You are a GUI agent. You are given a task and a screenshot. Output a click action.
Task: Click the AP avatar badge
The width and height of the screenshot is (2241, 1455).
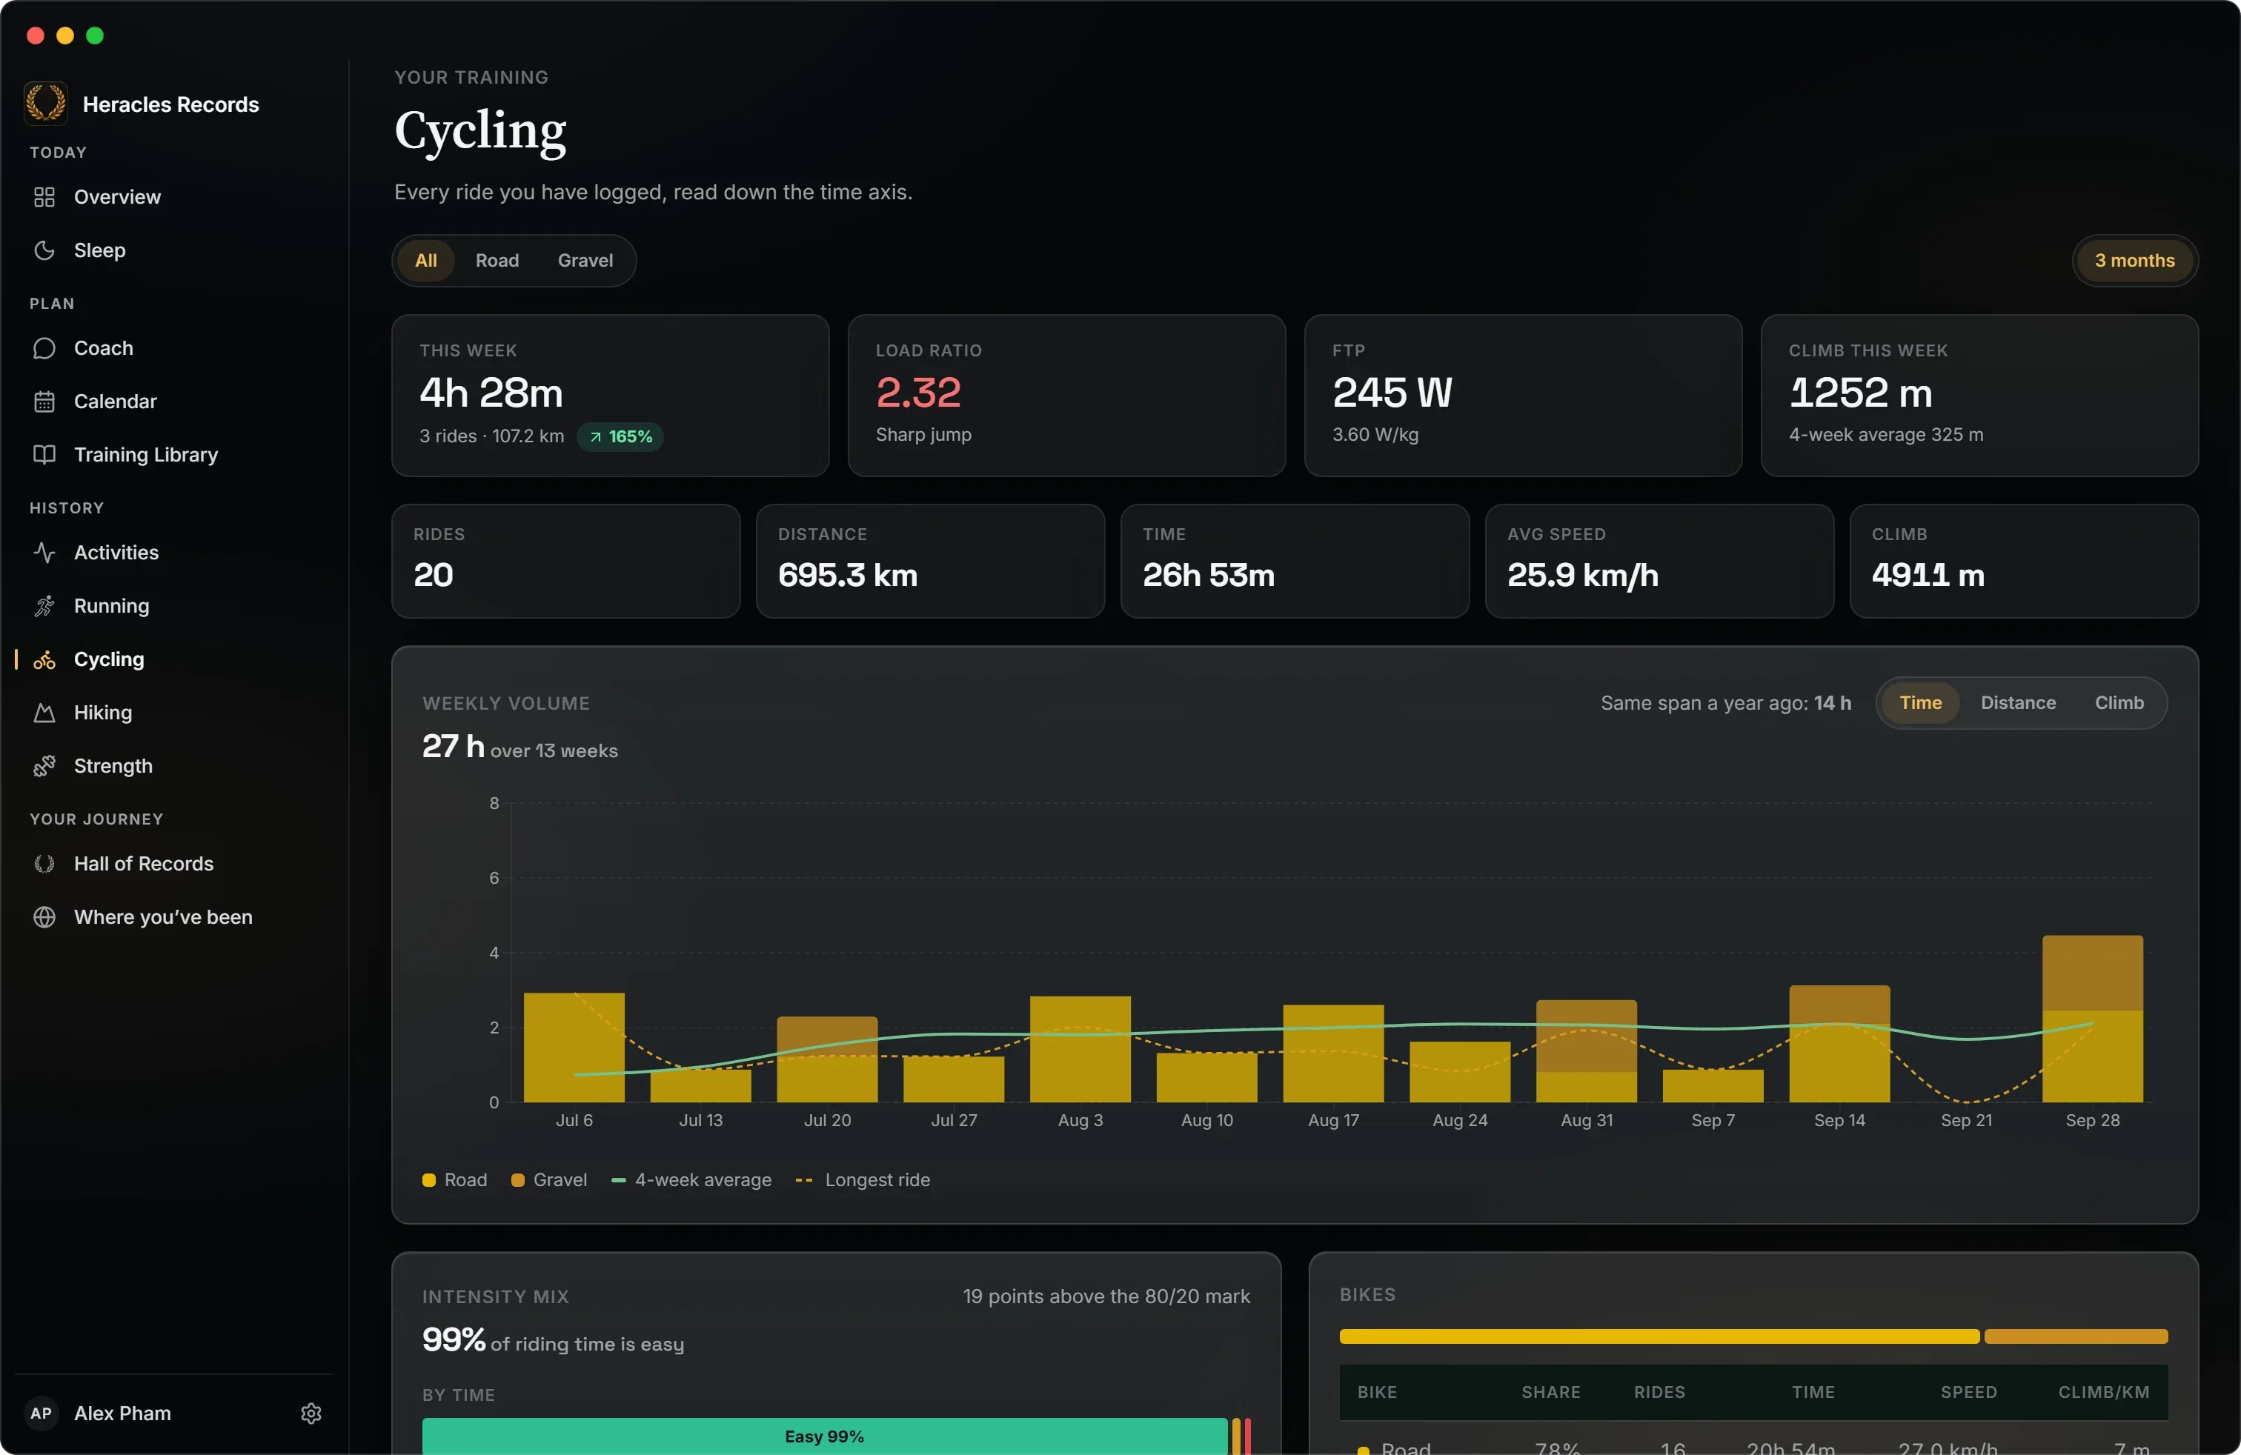tap(41, 1414)
